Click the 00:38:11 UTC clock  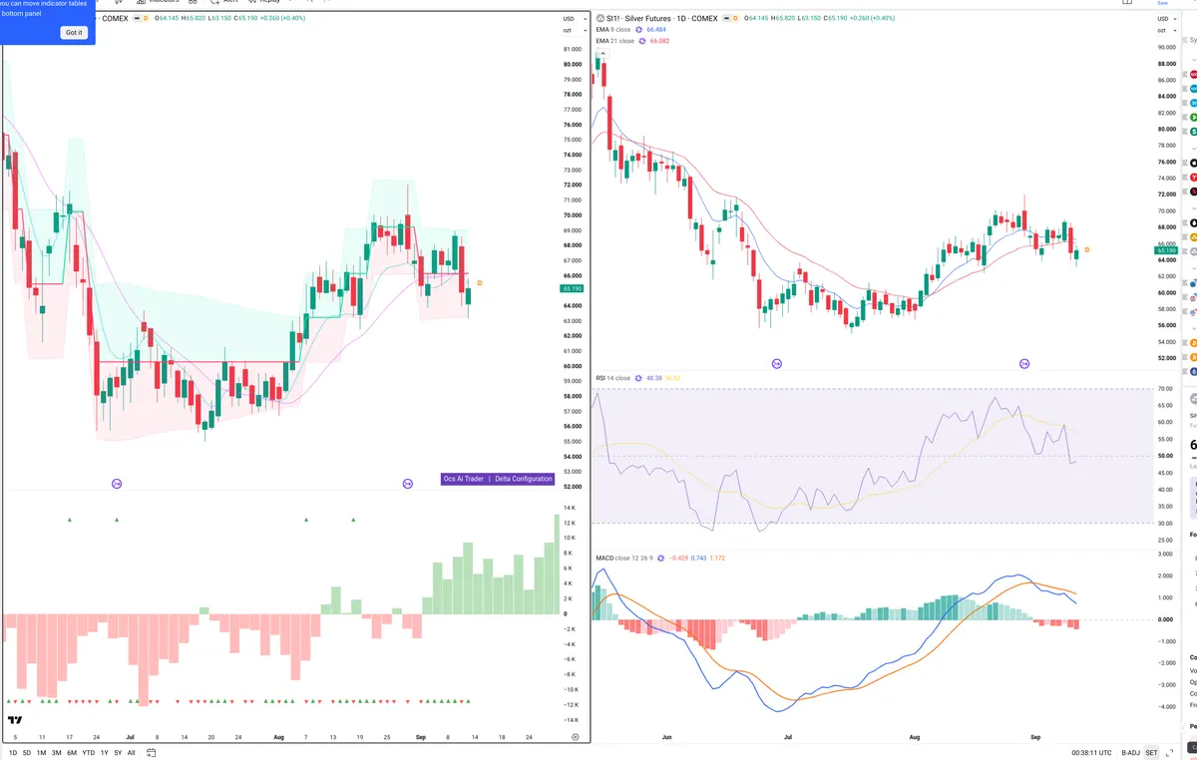coord(1092,753)
